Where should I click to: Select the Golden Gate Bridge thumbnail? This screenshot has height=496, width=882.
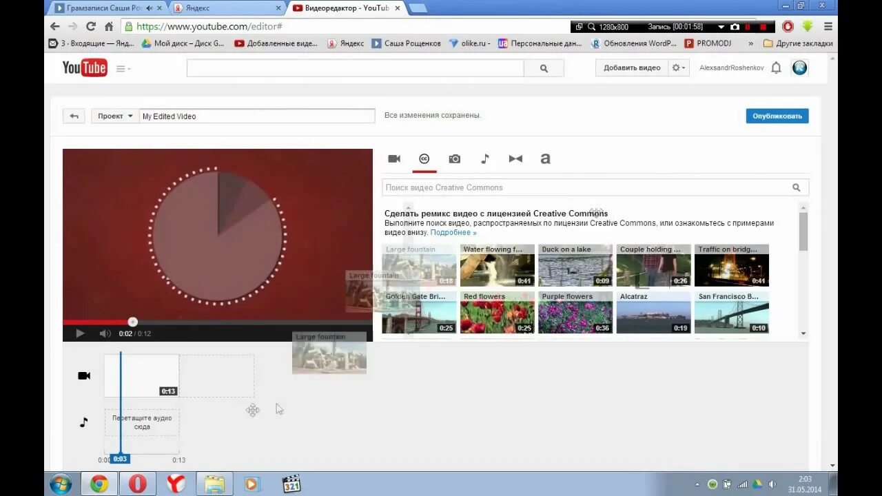(x=419, y=313)
